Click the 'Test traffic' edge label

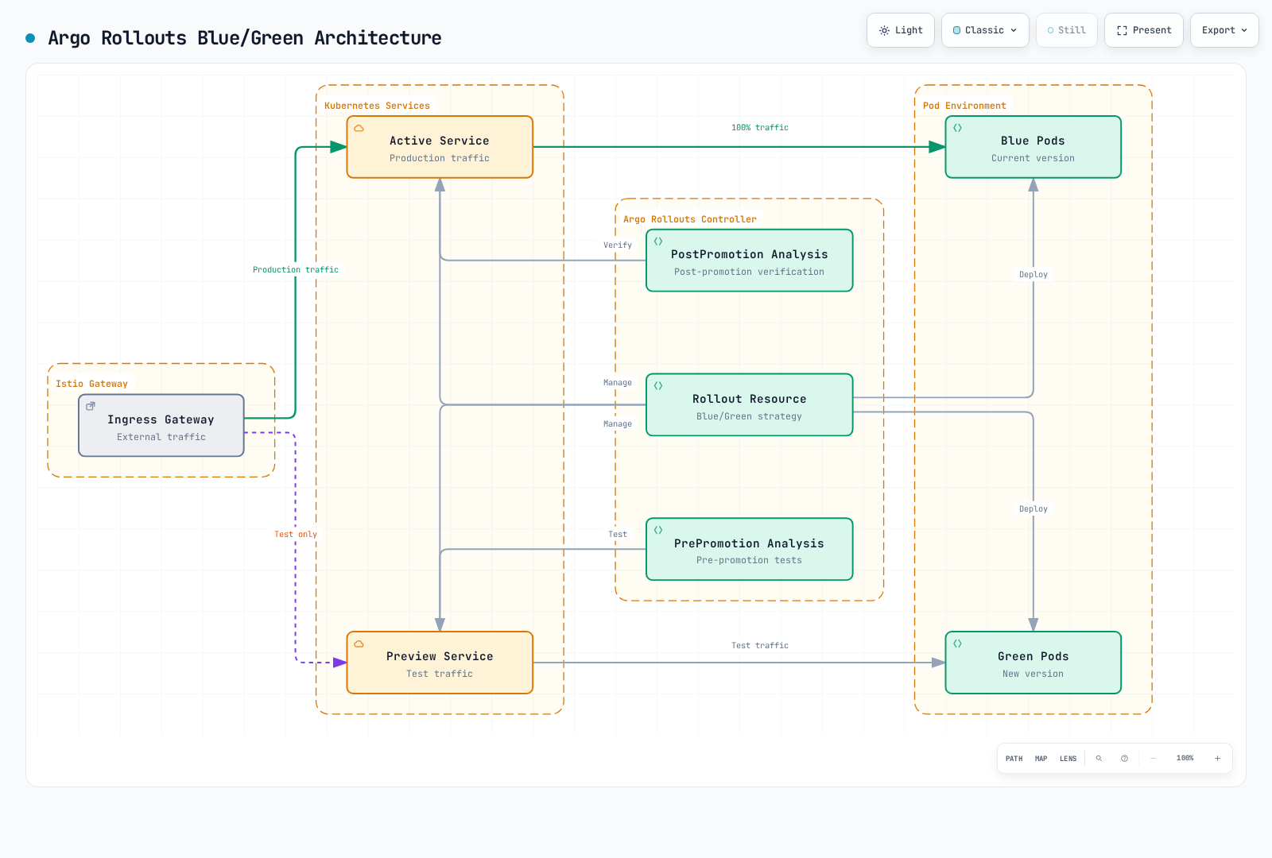[x=760, y=646]
